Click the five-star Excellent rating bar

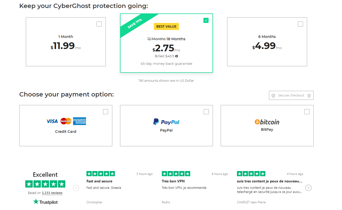[x=45, y=184]
